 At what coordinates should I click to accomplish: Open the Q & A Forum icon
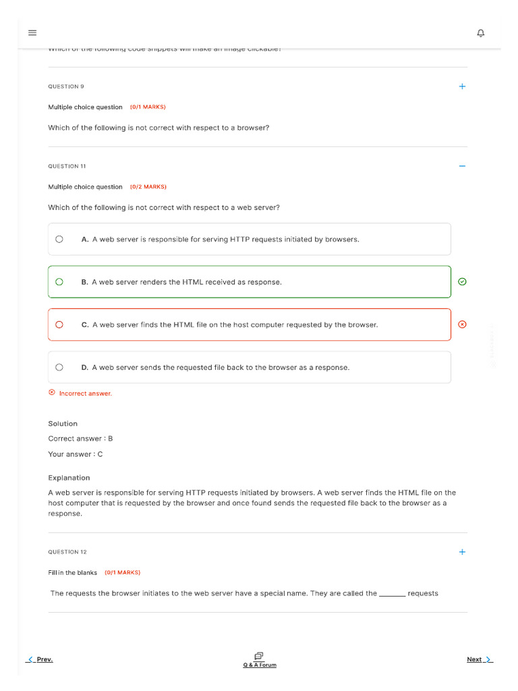pos(259,655)
